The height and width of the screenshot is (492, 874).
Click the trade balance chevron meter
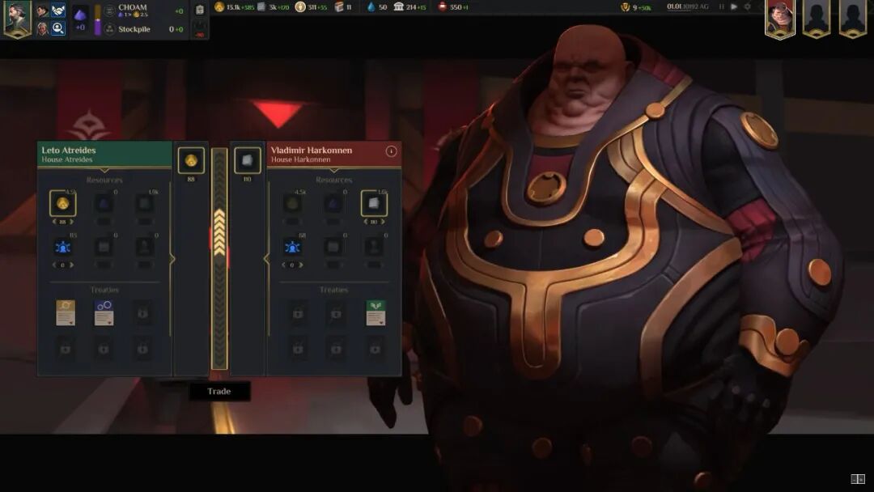[x=219, y=258]
